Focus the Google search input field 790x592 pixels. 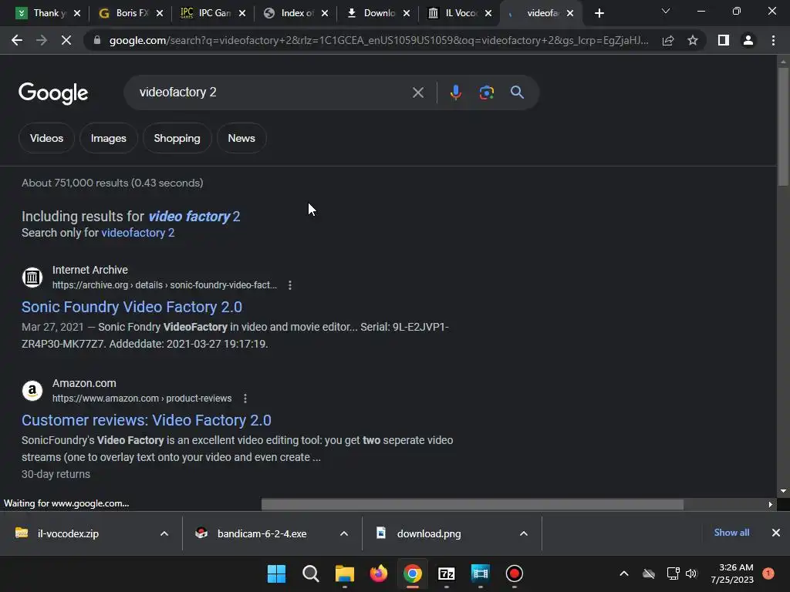tap(272, 92)
